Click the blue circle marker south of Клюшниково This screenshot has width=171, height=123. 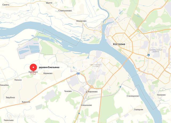coord(79,113)
